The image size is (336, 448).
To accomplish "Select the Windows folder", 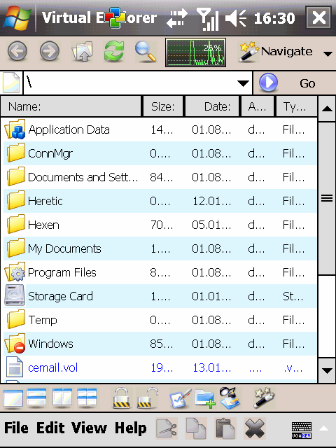I will [160, 344].
